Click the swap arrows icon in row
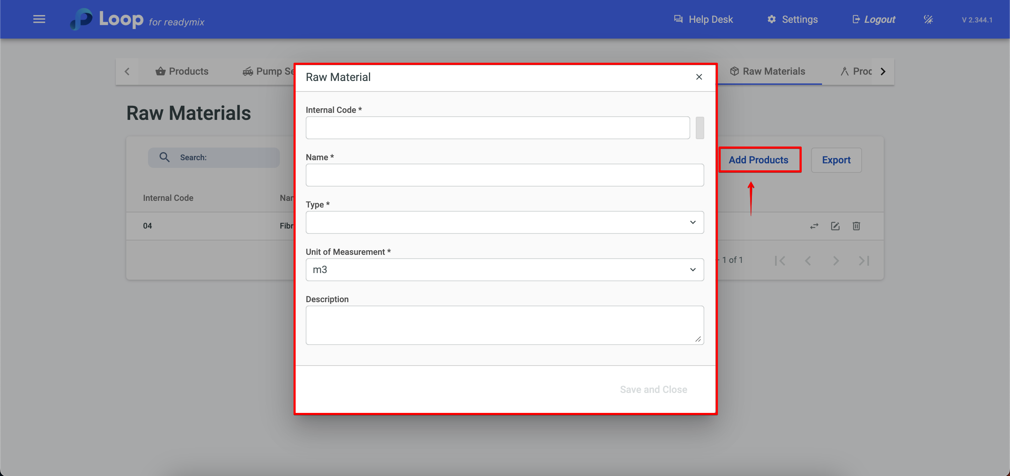 814,226
